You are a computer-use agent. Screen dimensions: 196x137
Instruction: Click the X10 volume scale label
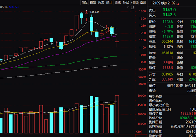pos(138,132)
